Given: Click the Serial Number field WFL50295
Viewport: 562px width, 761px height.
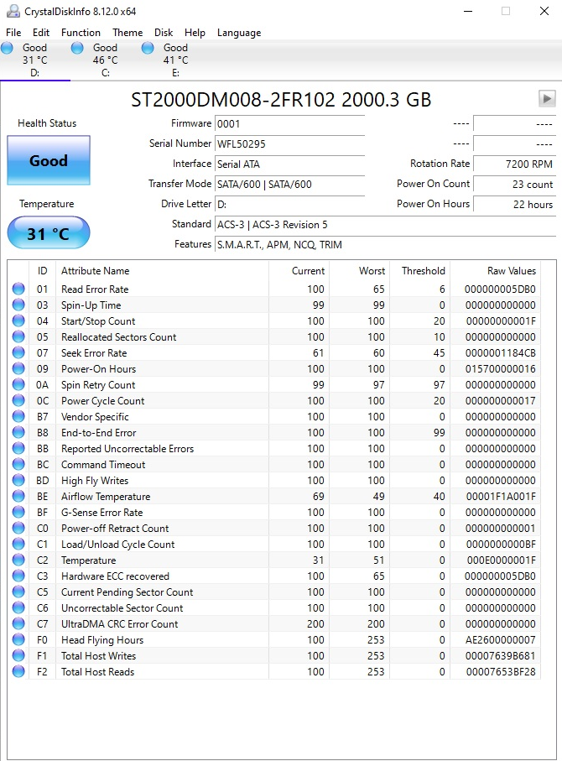Looking at the screenshot, I should pyautogui.click(x=289, y=143).
